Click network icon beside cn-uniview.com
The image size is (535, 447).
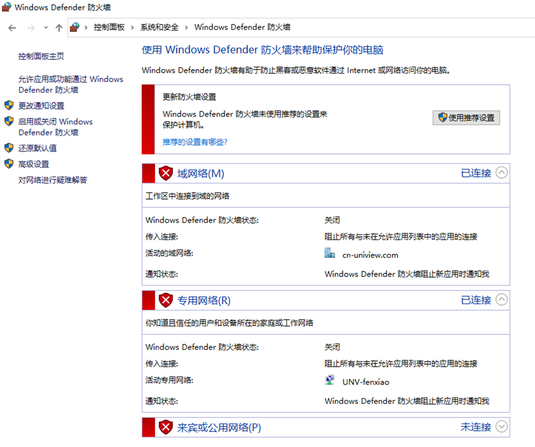click(x=330, y=253)
